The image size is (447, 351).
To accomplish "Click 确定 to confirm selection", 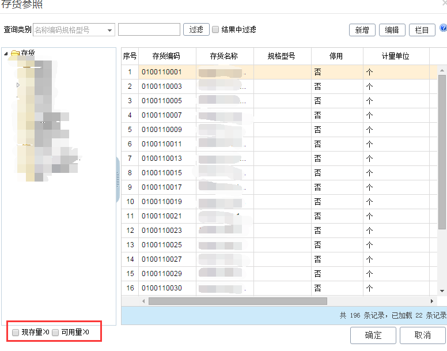I will click(x=373, y=335).
